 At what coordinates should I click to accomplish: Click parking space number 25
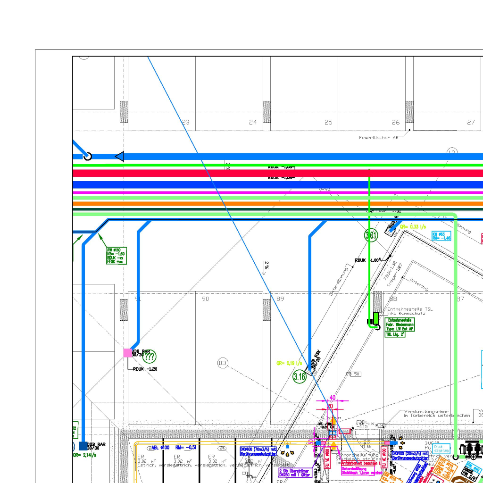pos(328,122)
